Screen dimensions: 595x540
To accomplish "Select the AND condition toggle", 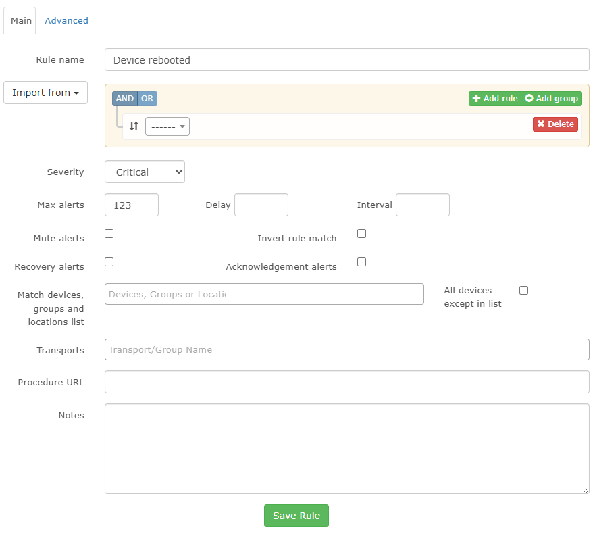I will pyautogui.click(x=125, y=99).
